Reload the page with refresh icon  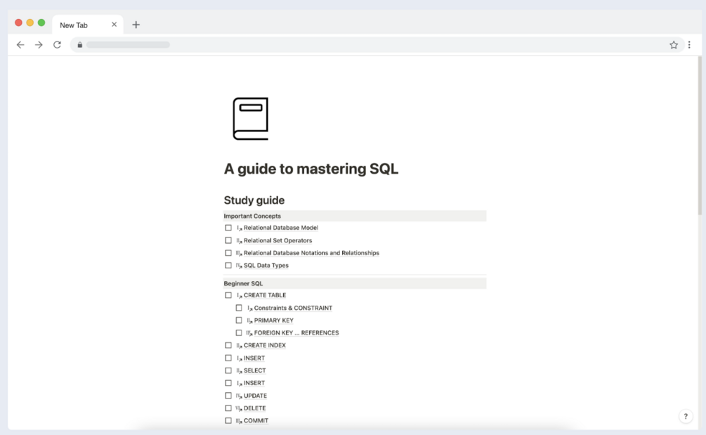(x=57, y=45)
